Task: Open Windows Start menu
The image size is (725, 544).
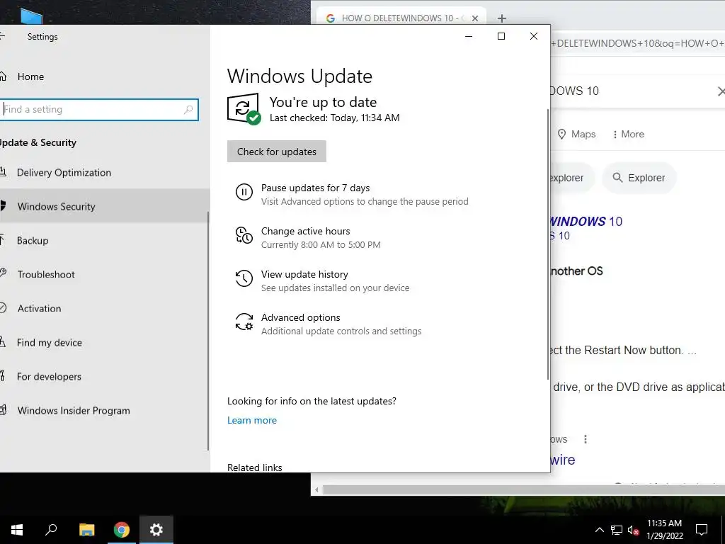Action: pos(17,530)
